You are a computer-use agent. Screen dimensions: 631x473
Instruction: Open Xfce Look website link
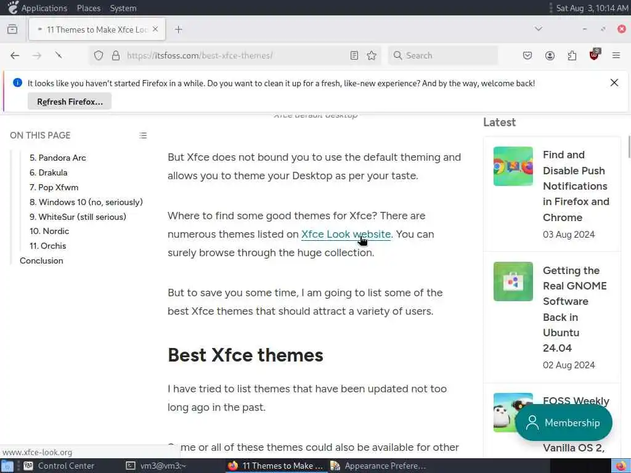click(x=346, y=234)
